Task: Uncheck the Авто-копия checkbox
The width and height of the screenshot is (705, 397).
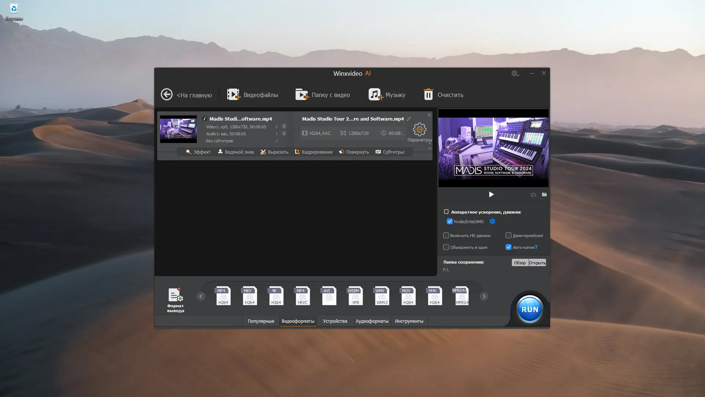Action: 509,247
